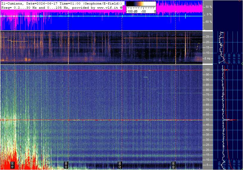This screenshot has height=170, width=243.
Task: Click the 65 label on lower frequency scale
Action: (x=207, y=105)
